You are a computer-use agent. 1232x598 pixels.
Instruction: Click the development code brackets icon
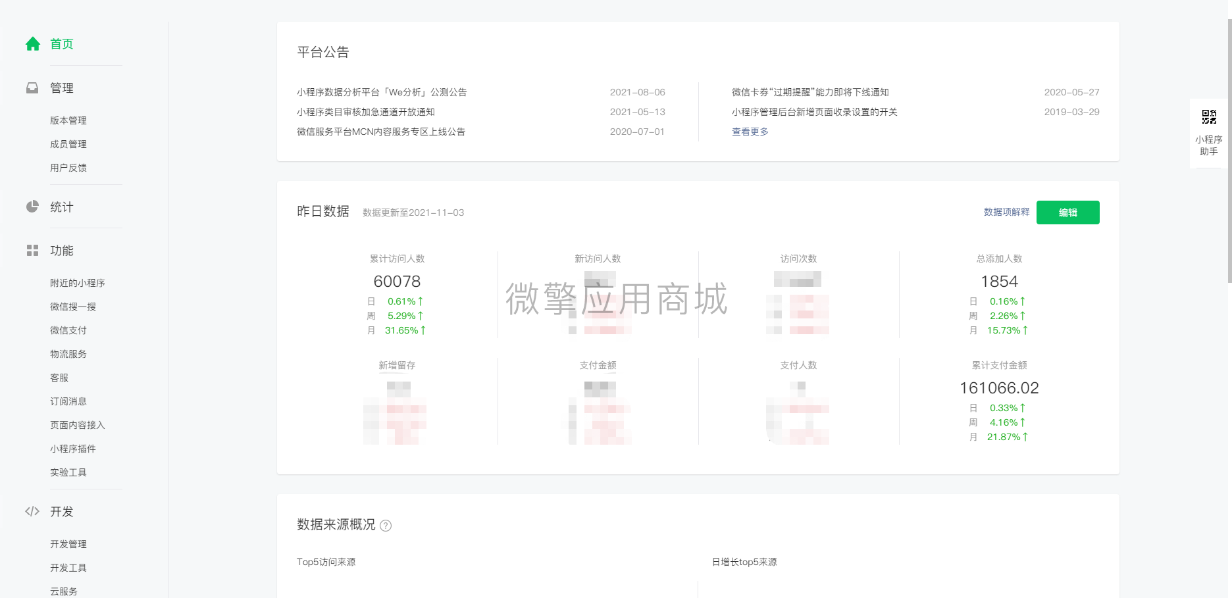(x=32, y=511)
